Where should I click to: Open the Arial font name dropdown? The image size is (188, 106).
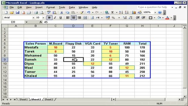pos(33,18)
